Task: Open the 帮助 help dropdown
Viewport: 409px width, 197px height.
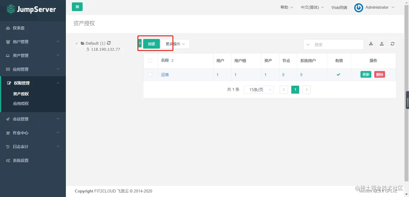Action: point(287,7)
